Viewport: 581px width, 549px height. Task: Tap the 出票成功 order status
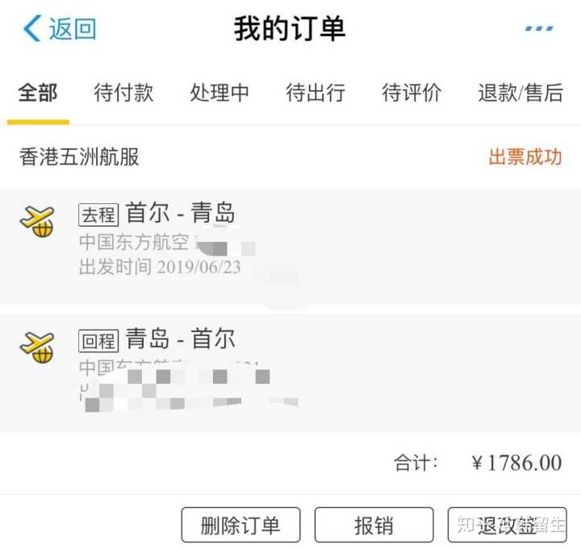pos(525,156)
